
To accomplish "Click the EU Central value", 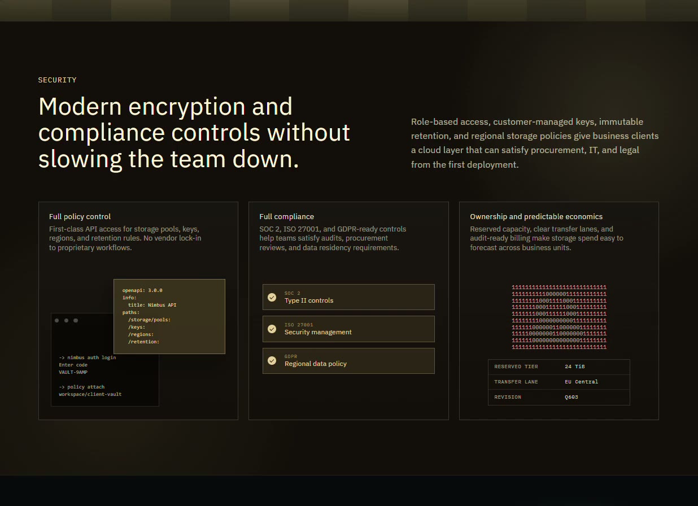I will pos(581,382).
